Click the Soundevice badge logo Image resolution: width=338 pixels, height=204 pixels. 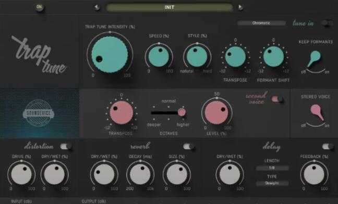coord(39,113)
